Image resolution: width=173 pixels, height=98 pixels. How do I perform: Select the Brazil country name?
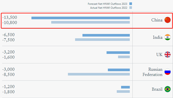(157, 89)
